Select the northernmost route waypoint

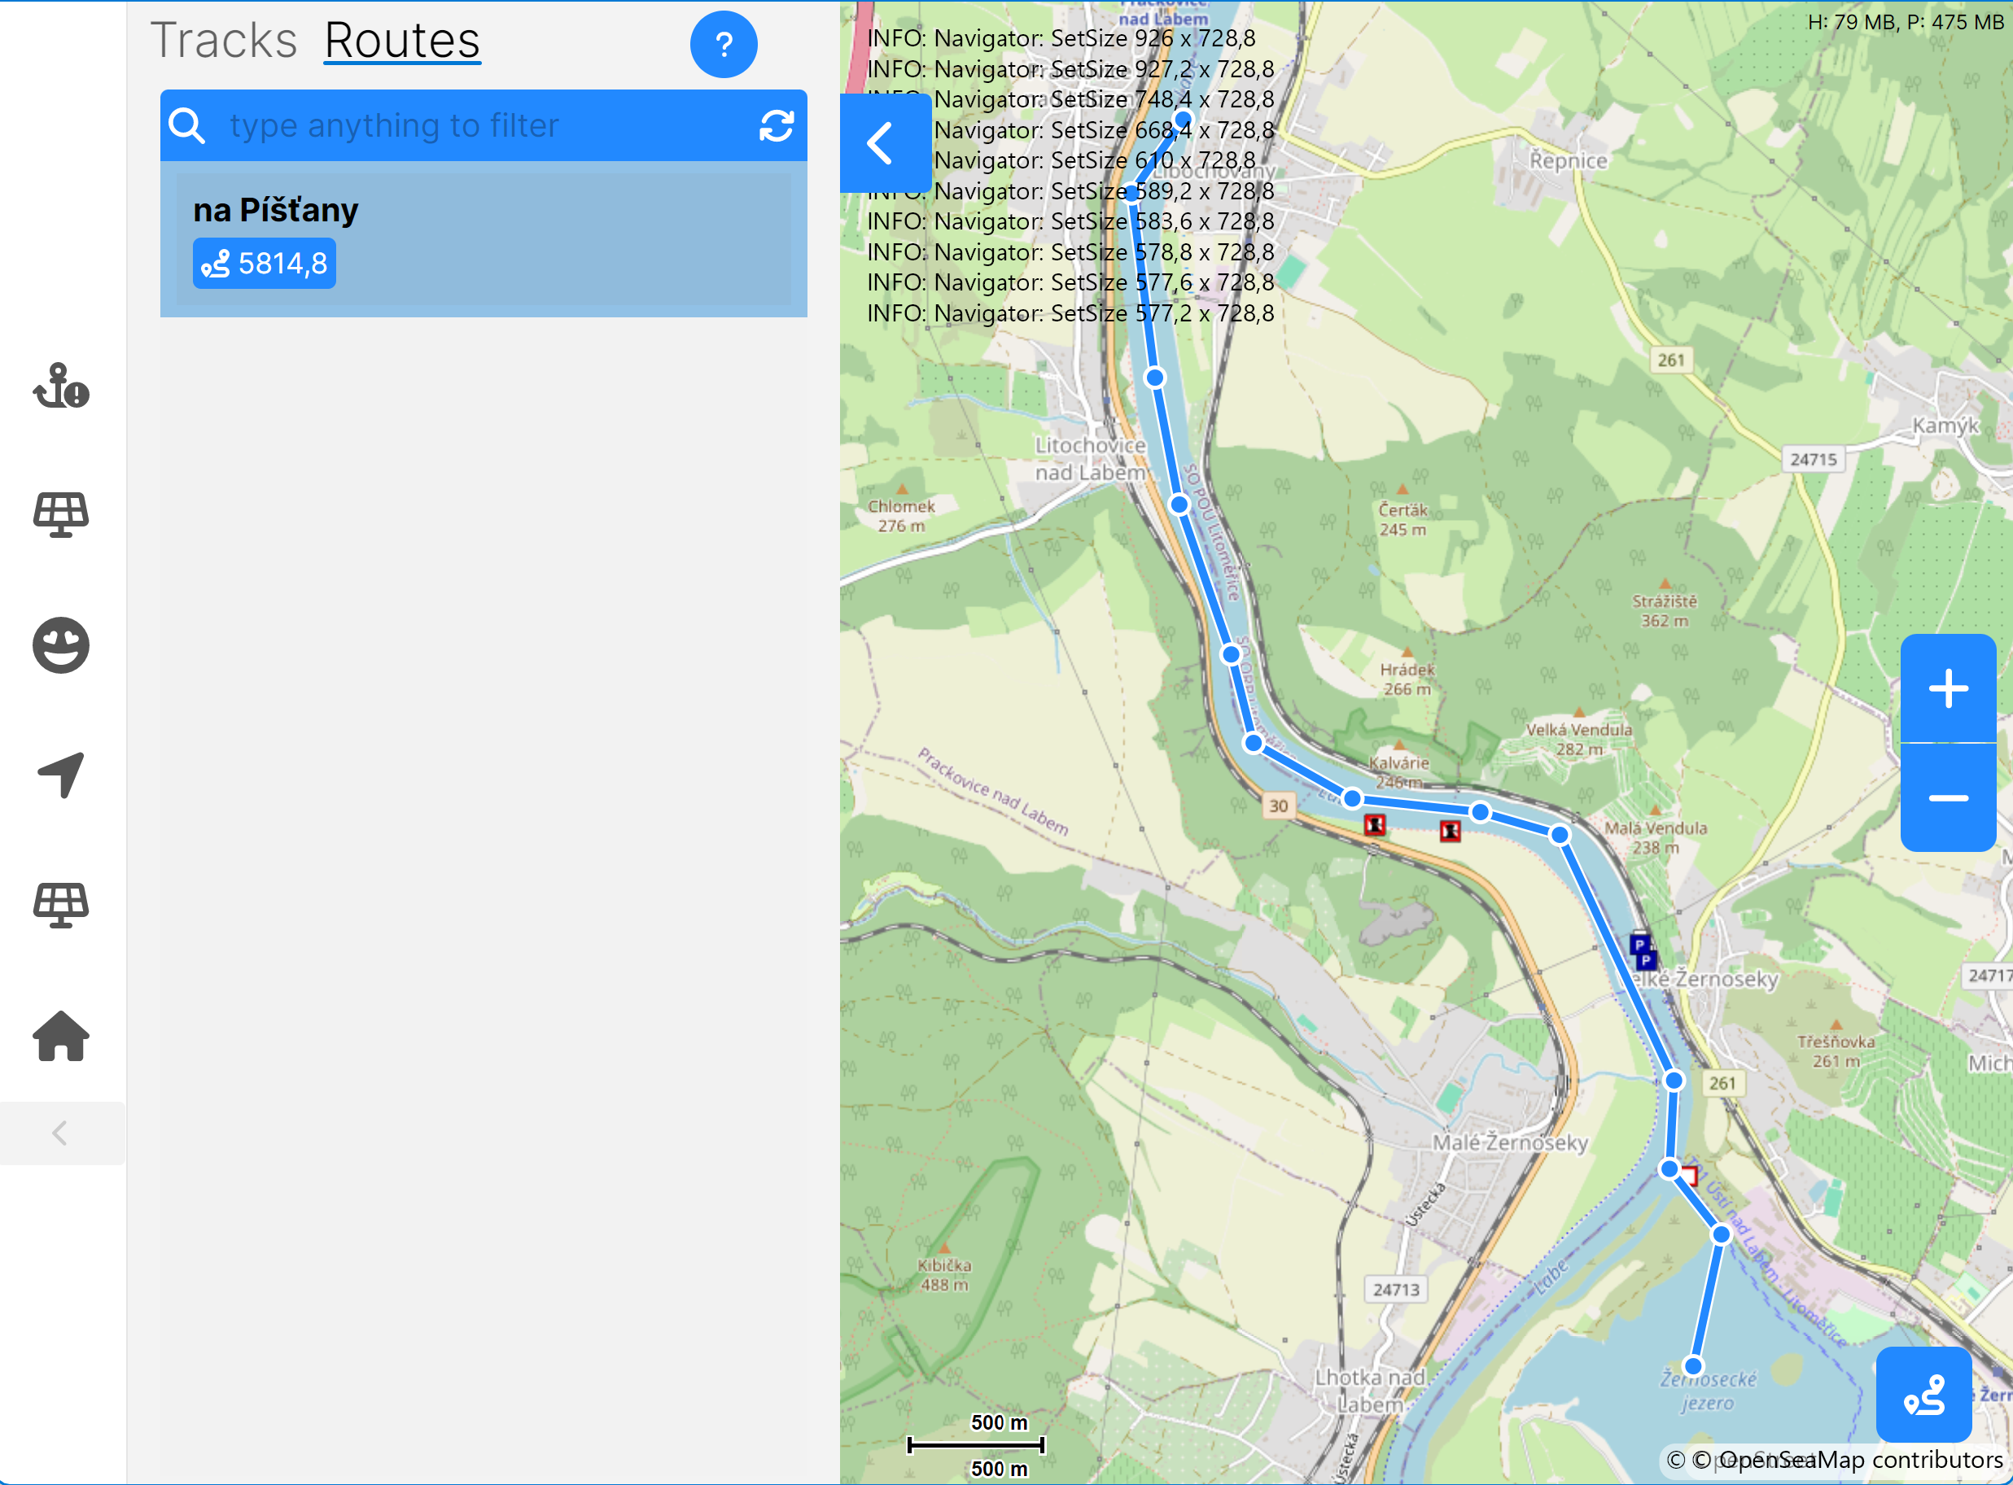1184,119
